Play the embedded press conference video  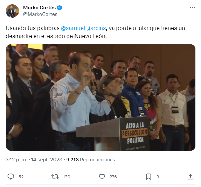click(x=101, y=97)
